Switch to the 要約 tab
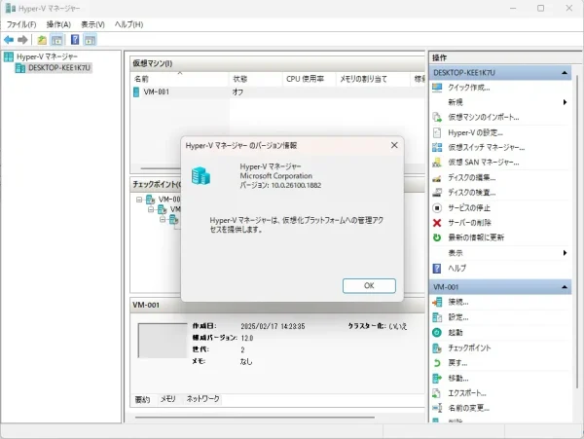Viewport: 584px width, 439px height. 142,399
